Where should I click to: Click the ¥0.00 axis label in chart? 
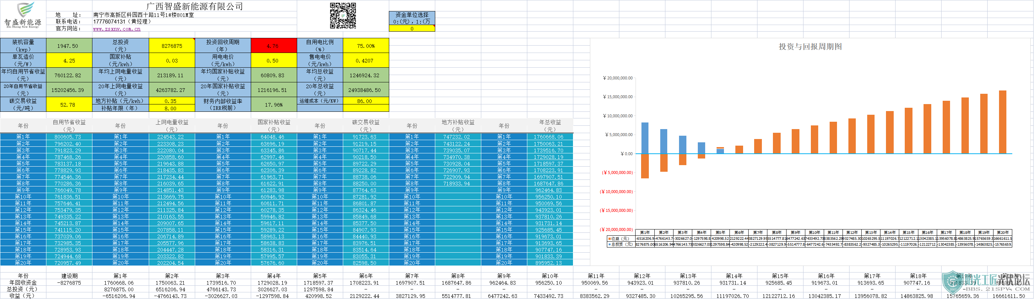626,153
